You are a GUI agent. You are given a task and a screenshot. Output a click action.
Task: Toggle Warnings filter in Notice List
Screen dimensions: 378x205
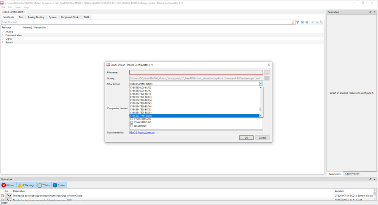pos(26,185)
